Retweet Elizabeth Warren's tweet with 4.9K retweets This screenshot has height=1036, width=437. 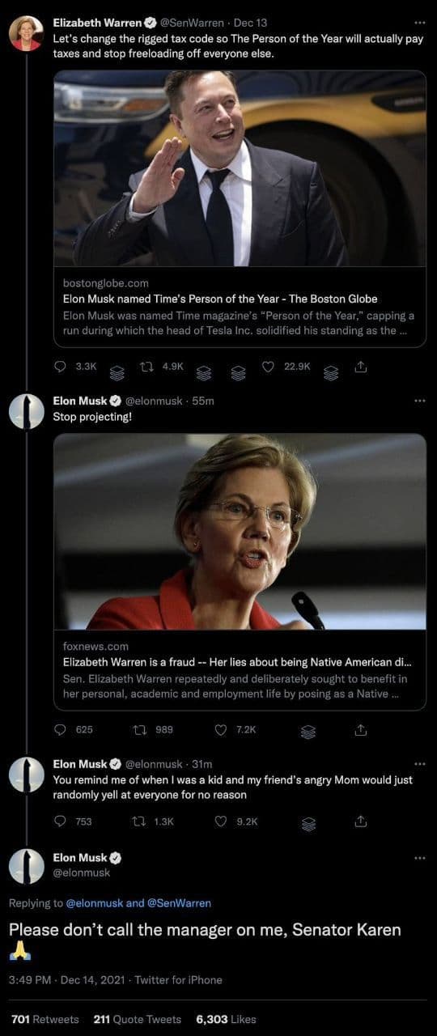148,367
